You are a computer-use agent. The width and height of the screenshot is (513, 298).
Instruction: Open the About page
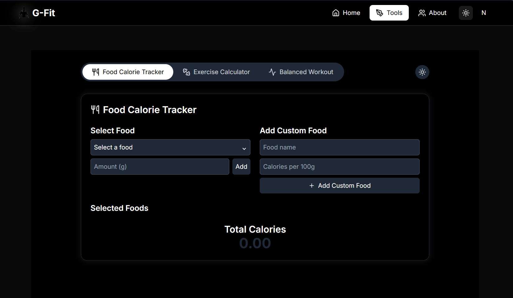click(x=432, y=13)
